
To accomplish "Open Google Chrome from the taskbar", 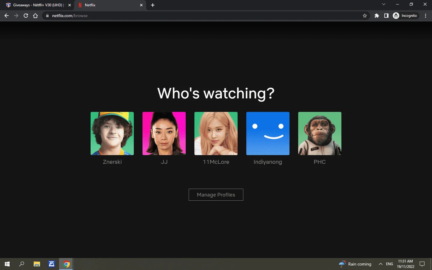I will [x=67, y=264].
